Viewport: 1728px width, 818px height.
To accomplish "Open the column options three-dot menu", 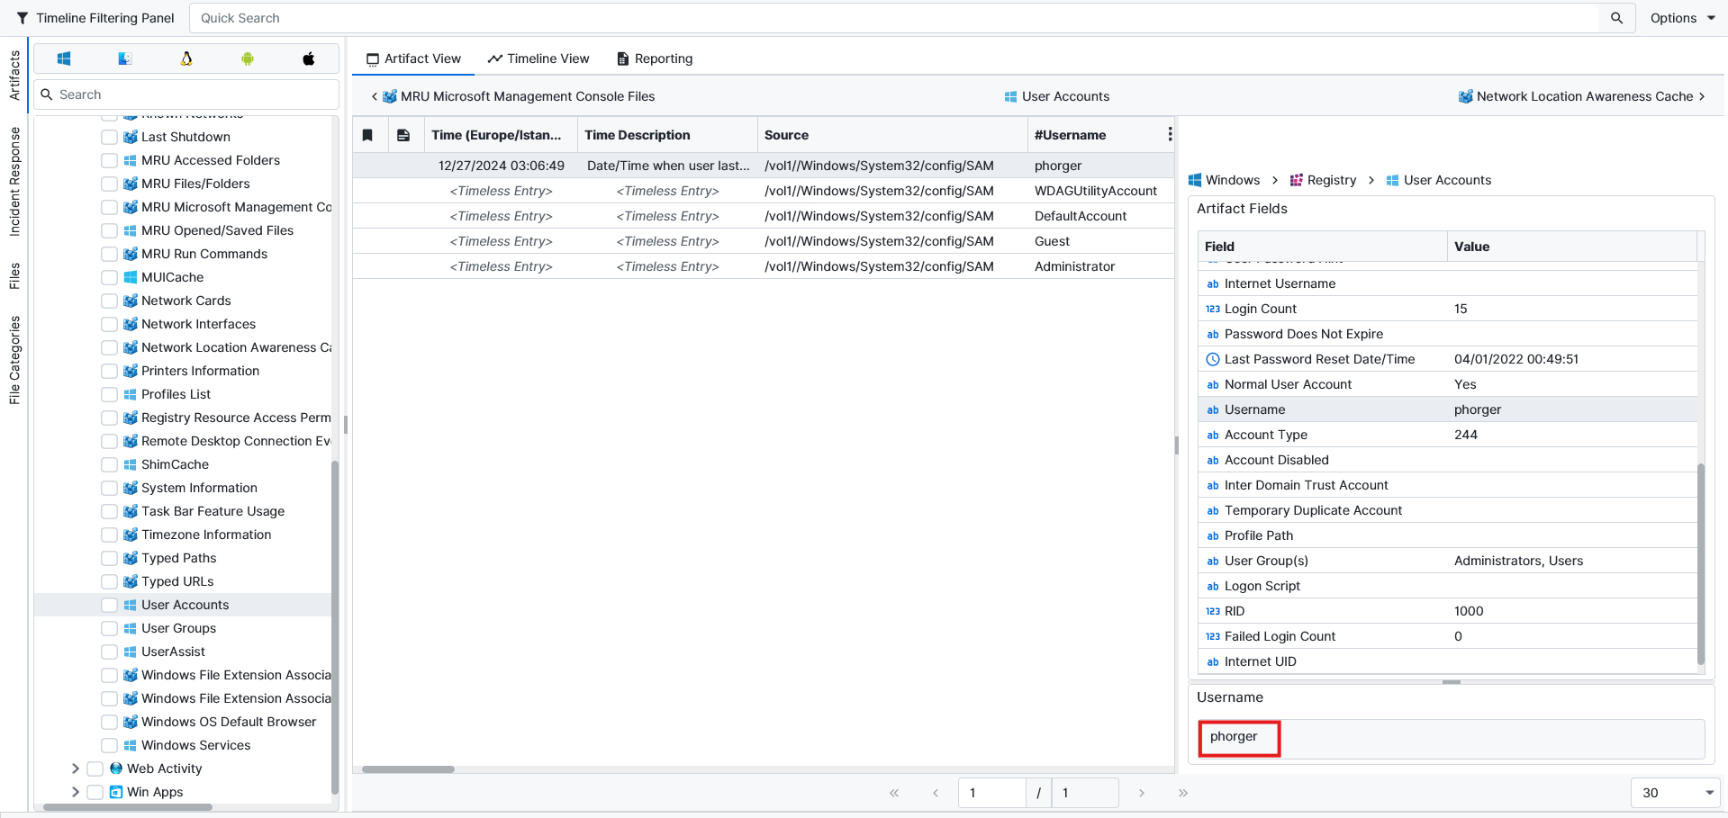I will click(x=1169, y=135).
